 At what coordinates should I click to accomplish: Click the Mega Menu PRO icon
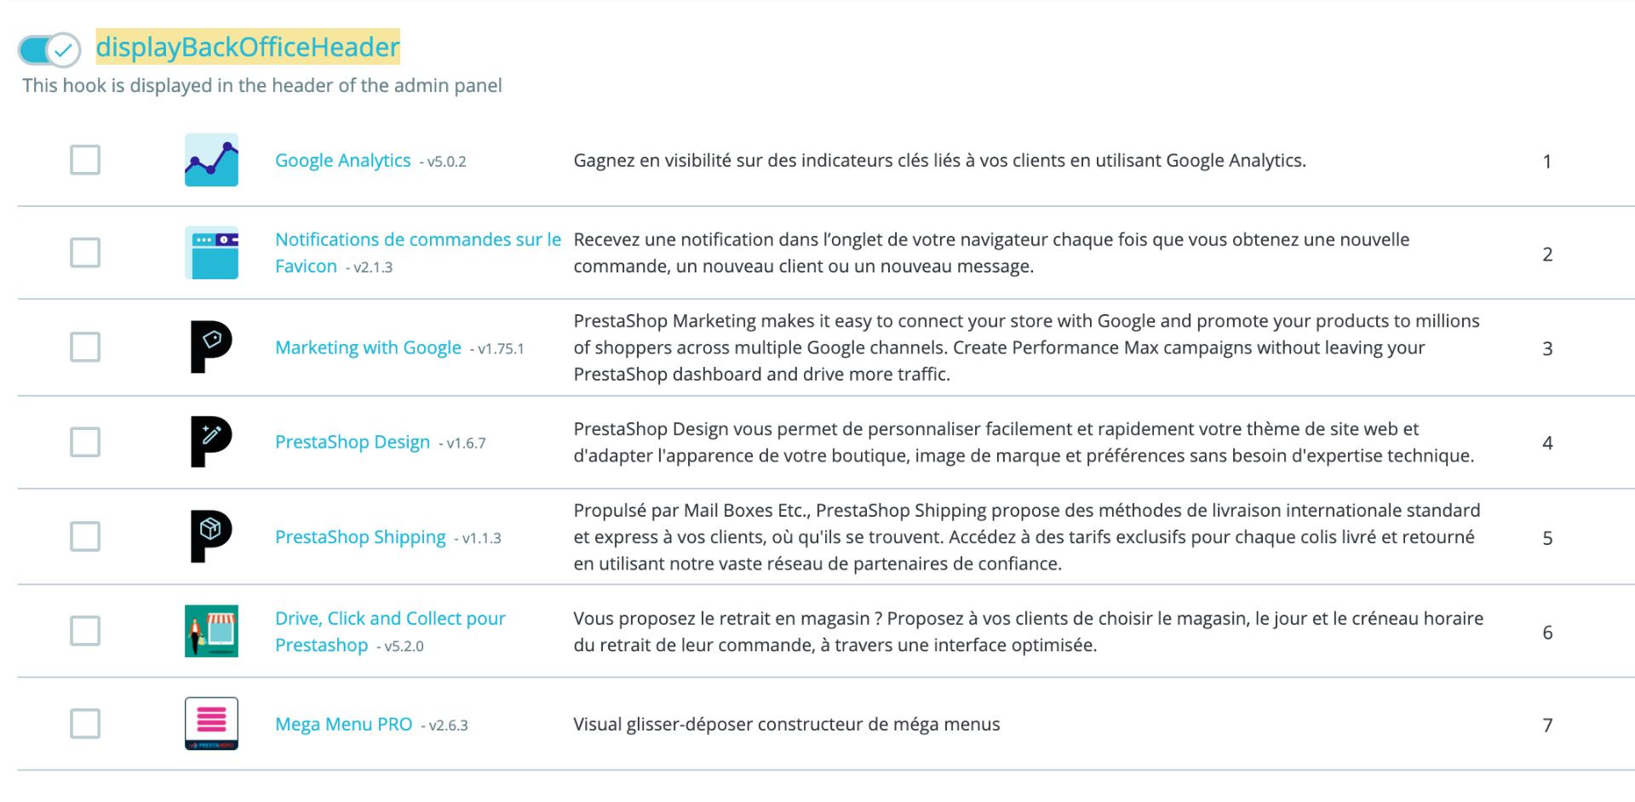211,724
